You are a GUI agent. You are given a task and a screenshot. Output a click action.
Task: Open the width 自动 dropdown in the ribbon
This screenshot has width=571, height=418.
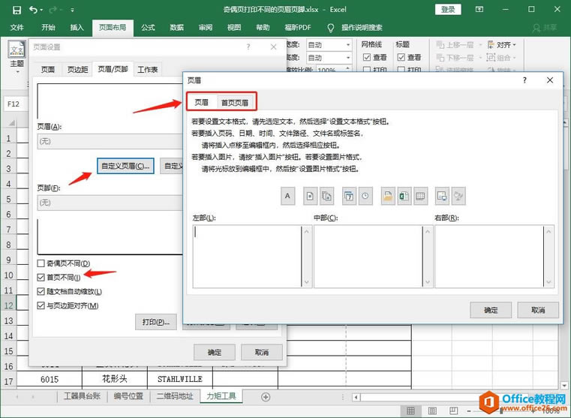coord(348,45)
